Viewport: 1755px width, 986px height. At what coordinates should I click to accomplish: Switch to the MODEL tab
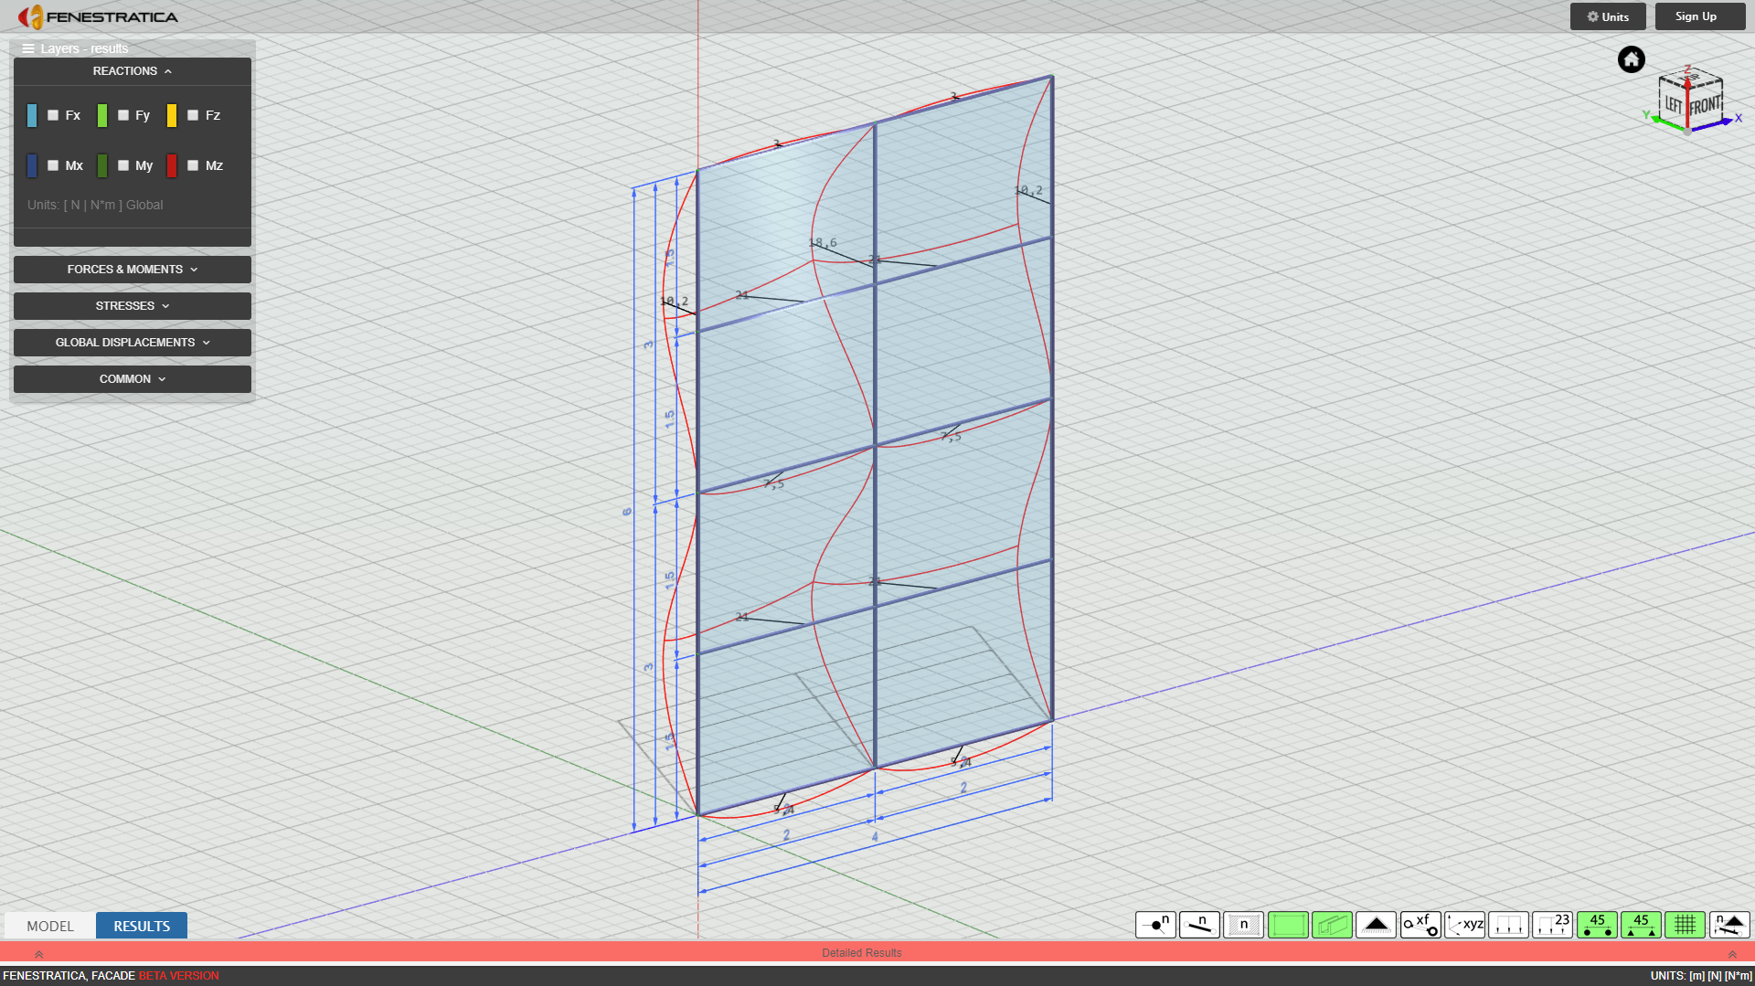tap(50, 926)
